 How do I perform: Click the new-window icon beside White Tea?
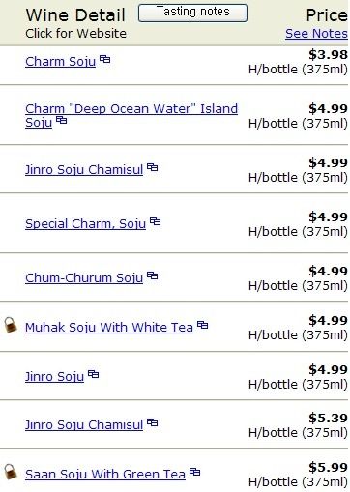[202, 325]
